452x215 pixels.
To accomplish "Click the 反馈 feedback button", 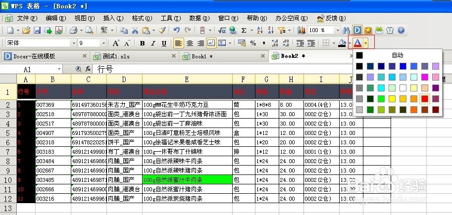I will coord(331,18).
